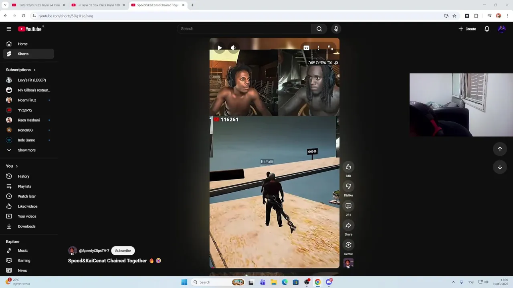513x288 pixels.
Task: Open the YouTube hamburger guide menu
Action: [x=9, y=29]
